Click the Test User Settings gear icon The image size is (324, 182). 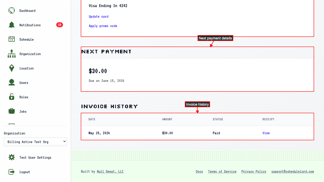[x=12, y=157]
